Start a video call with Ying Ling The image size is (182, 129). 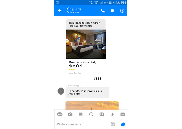pos(112,11)
